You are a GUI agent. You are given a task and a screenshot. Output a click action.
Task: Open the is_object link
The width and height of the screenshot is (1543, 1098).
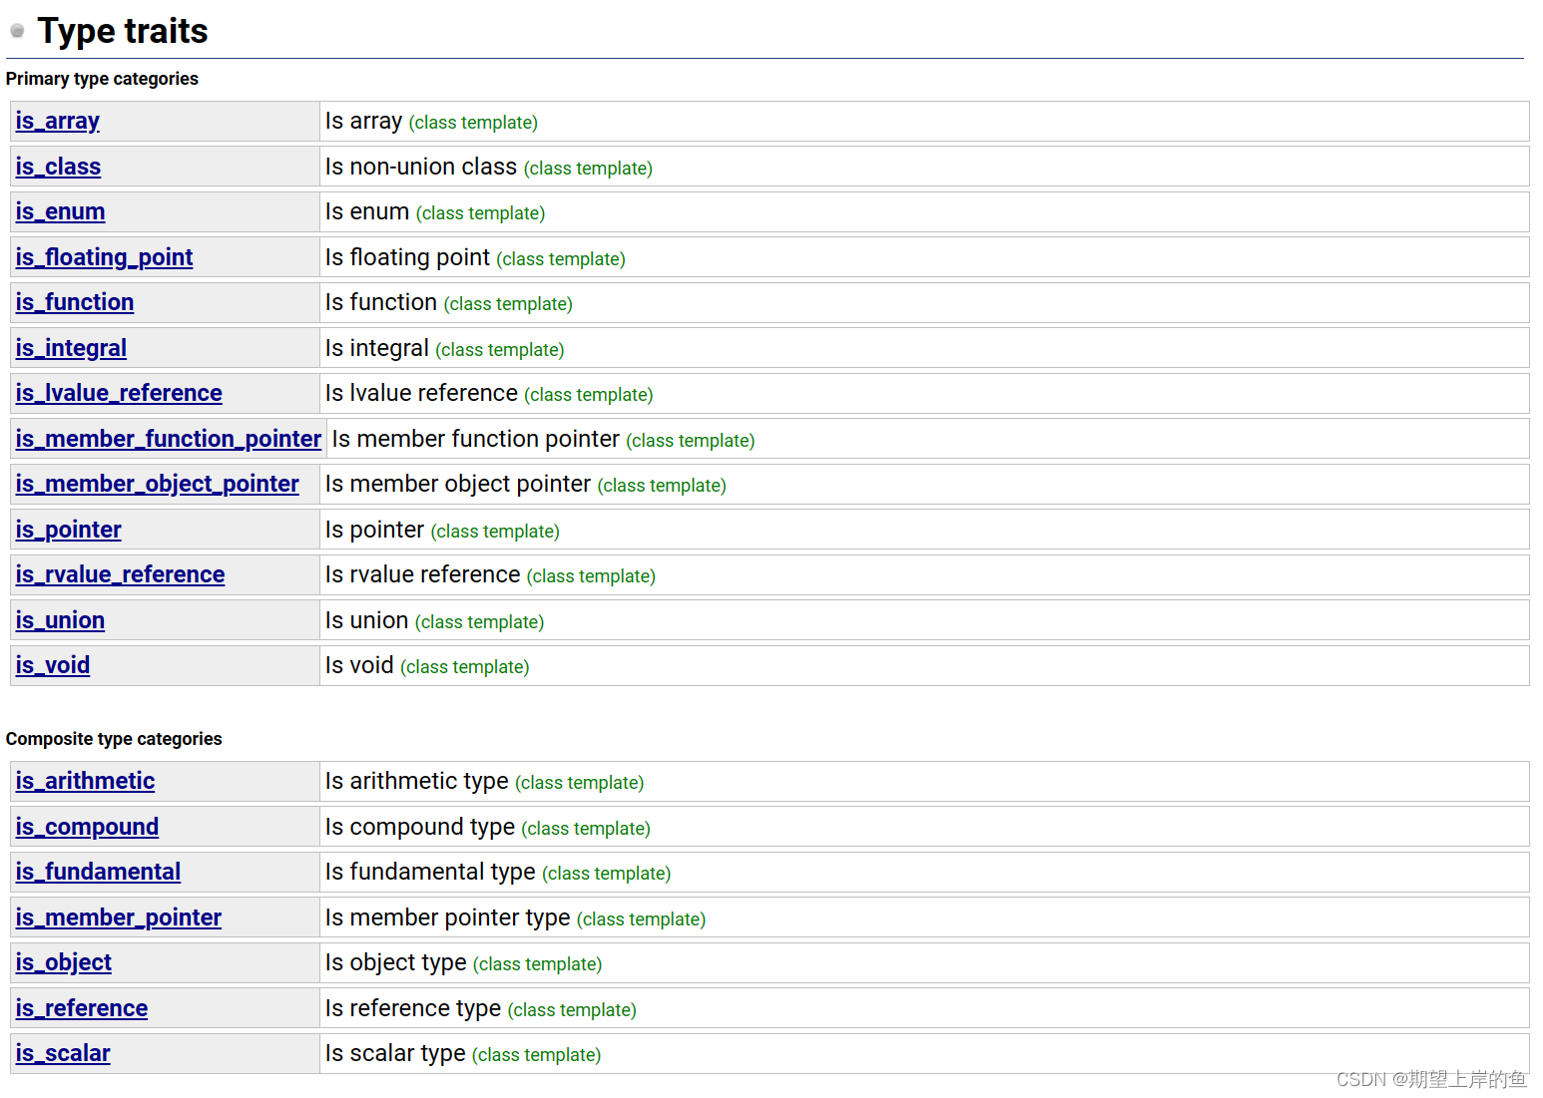click(63, 963)
